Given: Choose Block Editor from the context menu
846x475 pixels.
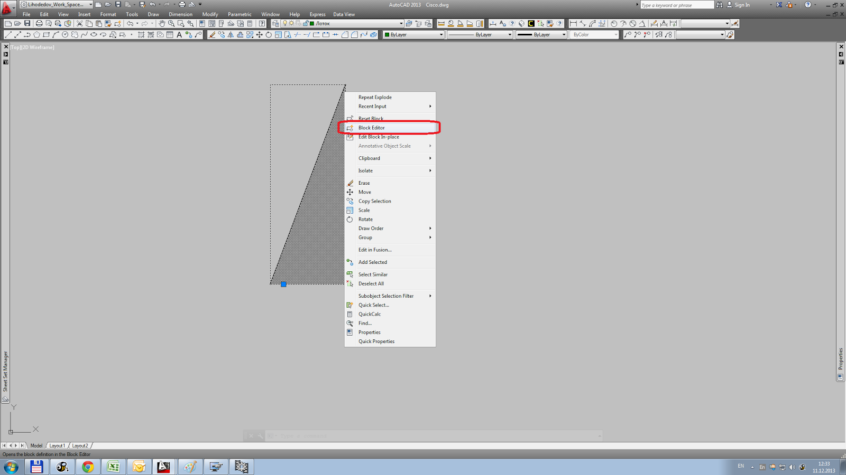Looking at the screenshot, I should coord(390,128).
